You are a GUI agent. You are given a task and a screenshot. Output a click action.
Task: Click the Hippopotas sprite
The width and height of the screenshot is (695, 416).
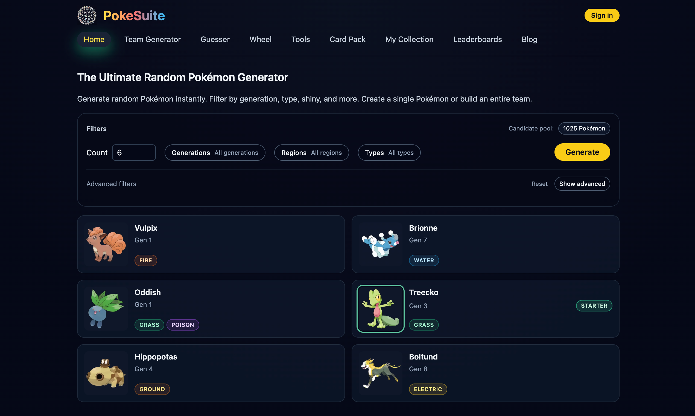[106, 373]
